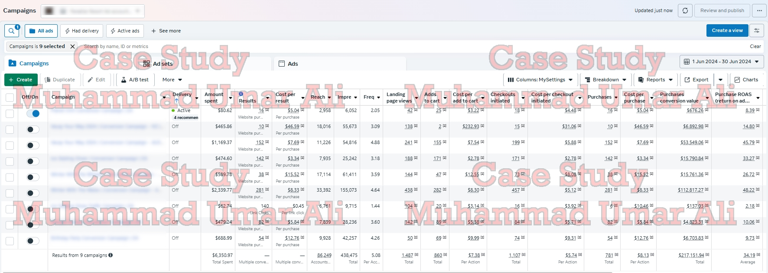Image resolution: width=768 pixels, height=273 pixels.
Task: Open the three-dots more options menu
Action: 759,11
